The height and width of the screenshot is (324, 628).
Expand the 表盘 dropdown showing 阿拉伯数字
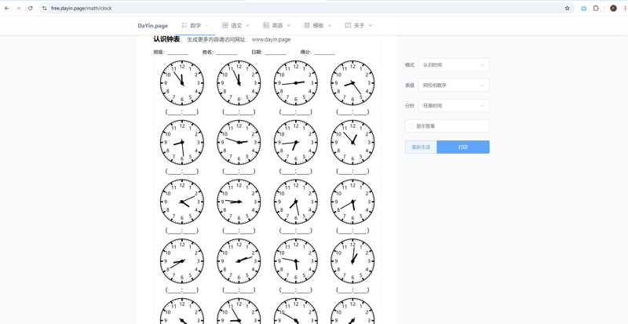453,86
